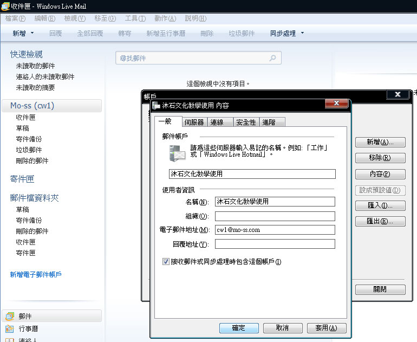Select 未讀取的郵件 in 快速檢視
417x342 pixels.
pos(35,66)
